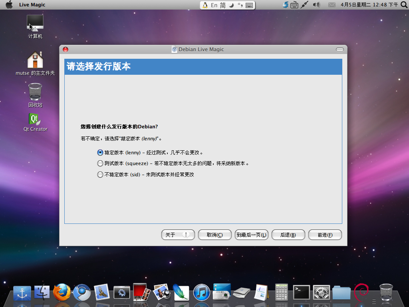Go back with the 后退(B) button

click(x=288, y=235)
